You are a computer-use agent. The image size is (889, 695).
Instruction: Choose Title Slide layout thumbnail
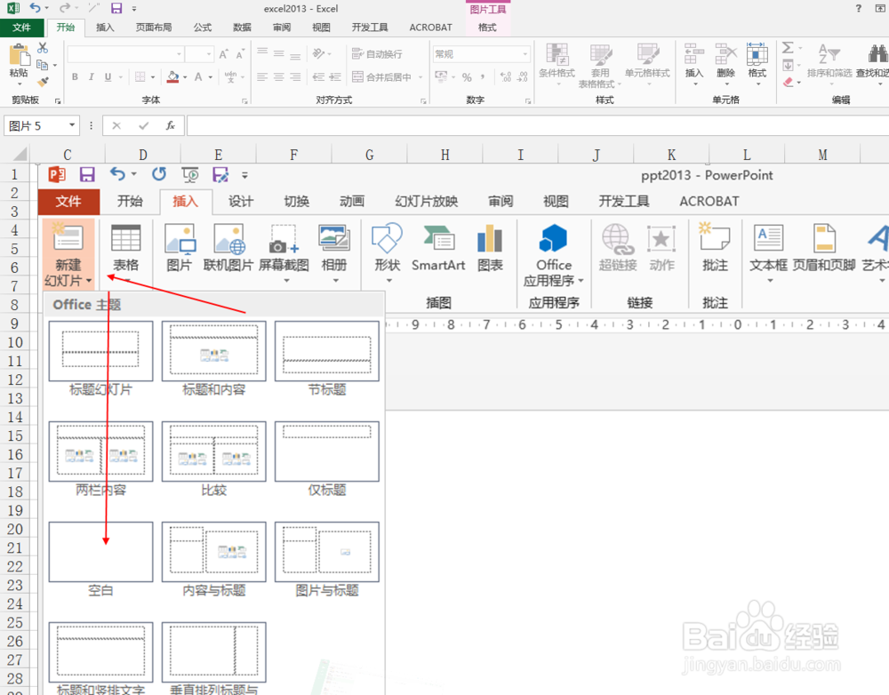[101, 351]
